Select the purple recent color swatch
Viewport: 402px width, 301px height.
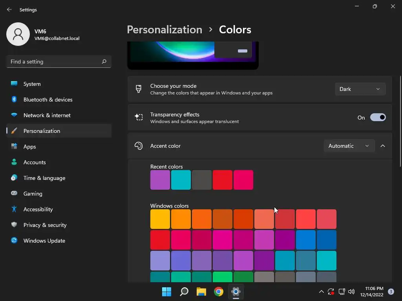point(160,180)
